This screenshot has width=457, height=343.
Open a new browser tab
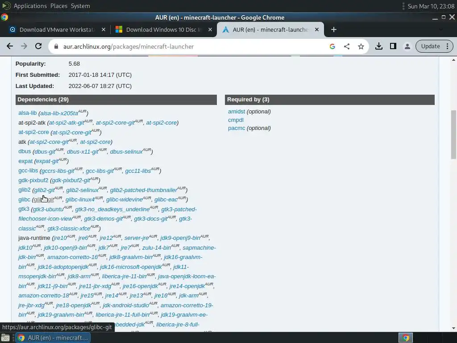(x=334, y=29)
